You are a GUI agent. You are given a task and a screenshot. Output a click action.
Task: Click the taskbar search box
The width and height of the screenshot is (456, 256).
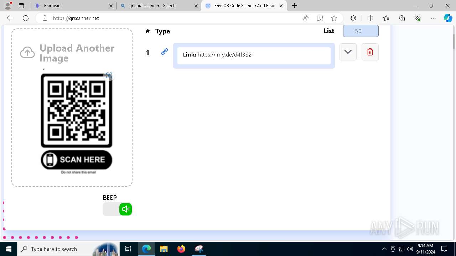(68, 249)
